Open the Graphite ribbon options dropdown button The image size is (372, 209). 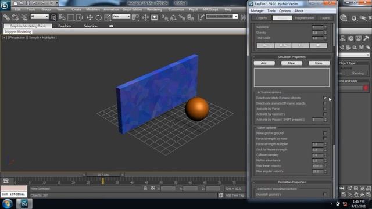111,26
